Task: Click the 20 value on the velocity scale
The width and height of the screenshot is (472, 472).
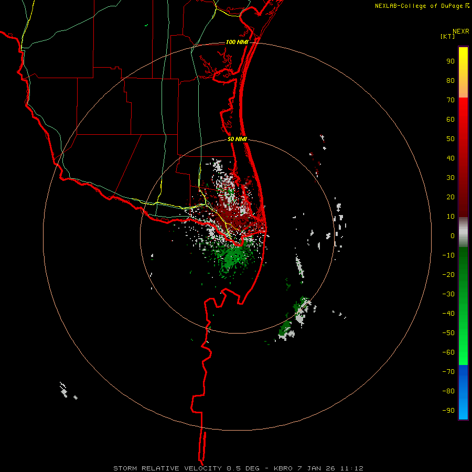Action: pyautogui.click(x=450, y=197)
